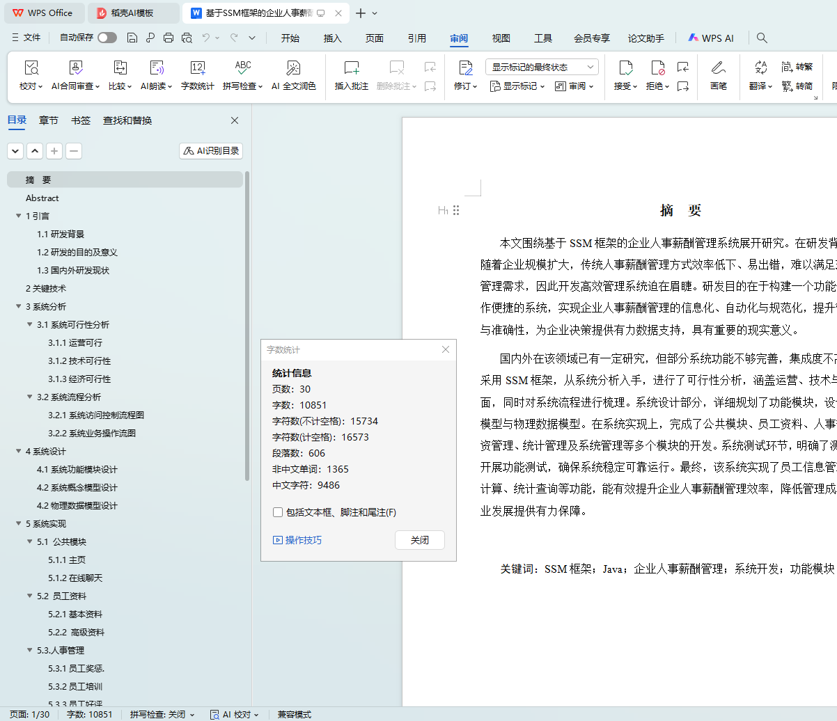Select the 画笔 pen tool
This screenshot has width=837, height=721.
718,68
